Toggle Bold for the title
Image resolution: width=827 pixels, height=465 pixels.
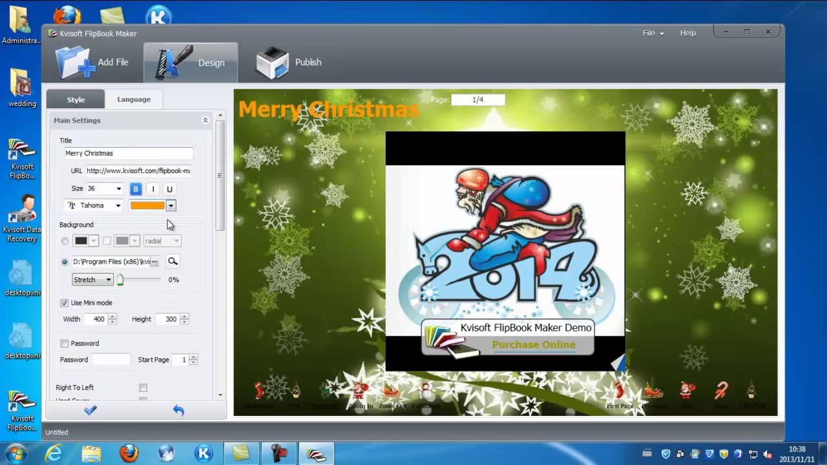[x=136, y=189]
